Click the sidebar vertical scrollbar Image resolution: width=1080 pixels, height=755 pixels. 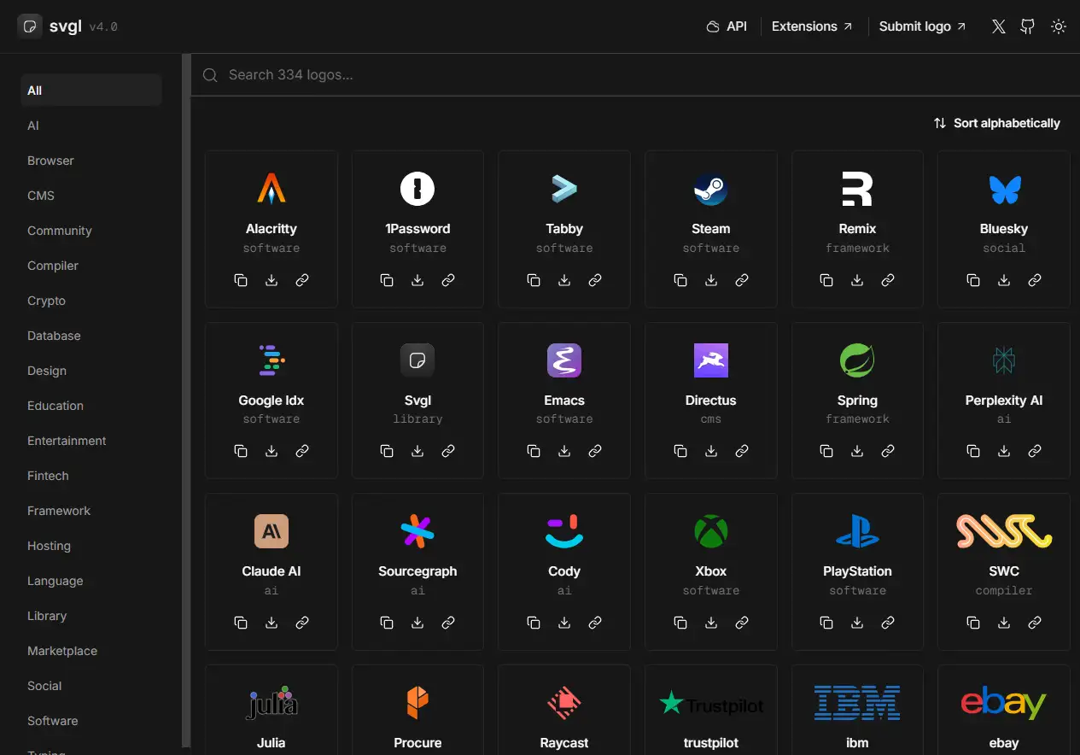186,401
